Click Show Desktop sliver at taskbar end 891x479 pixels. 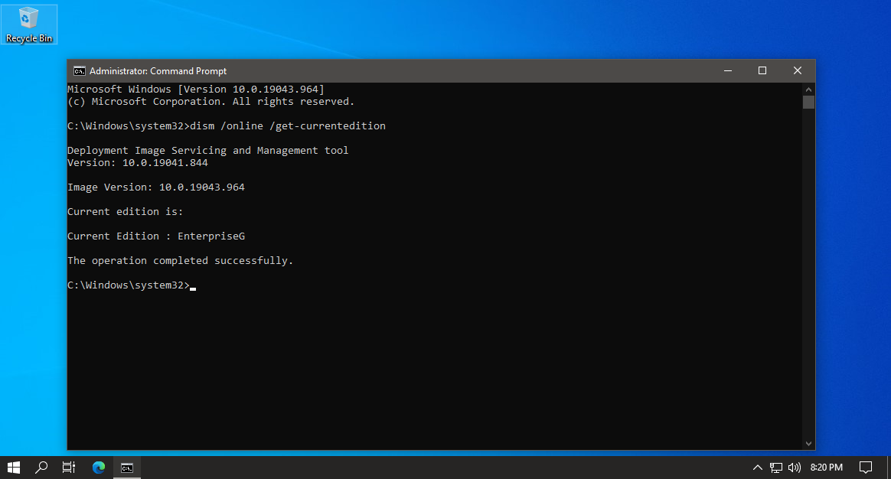(889, 467)
